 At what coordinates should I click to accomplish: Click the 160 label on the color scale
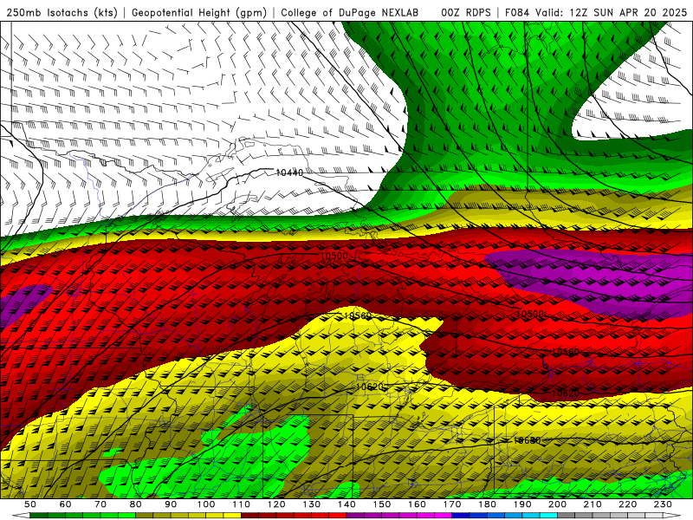tap(417, 504)
